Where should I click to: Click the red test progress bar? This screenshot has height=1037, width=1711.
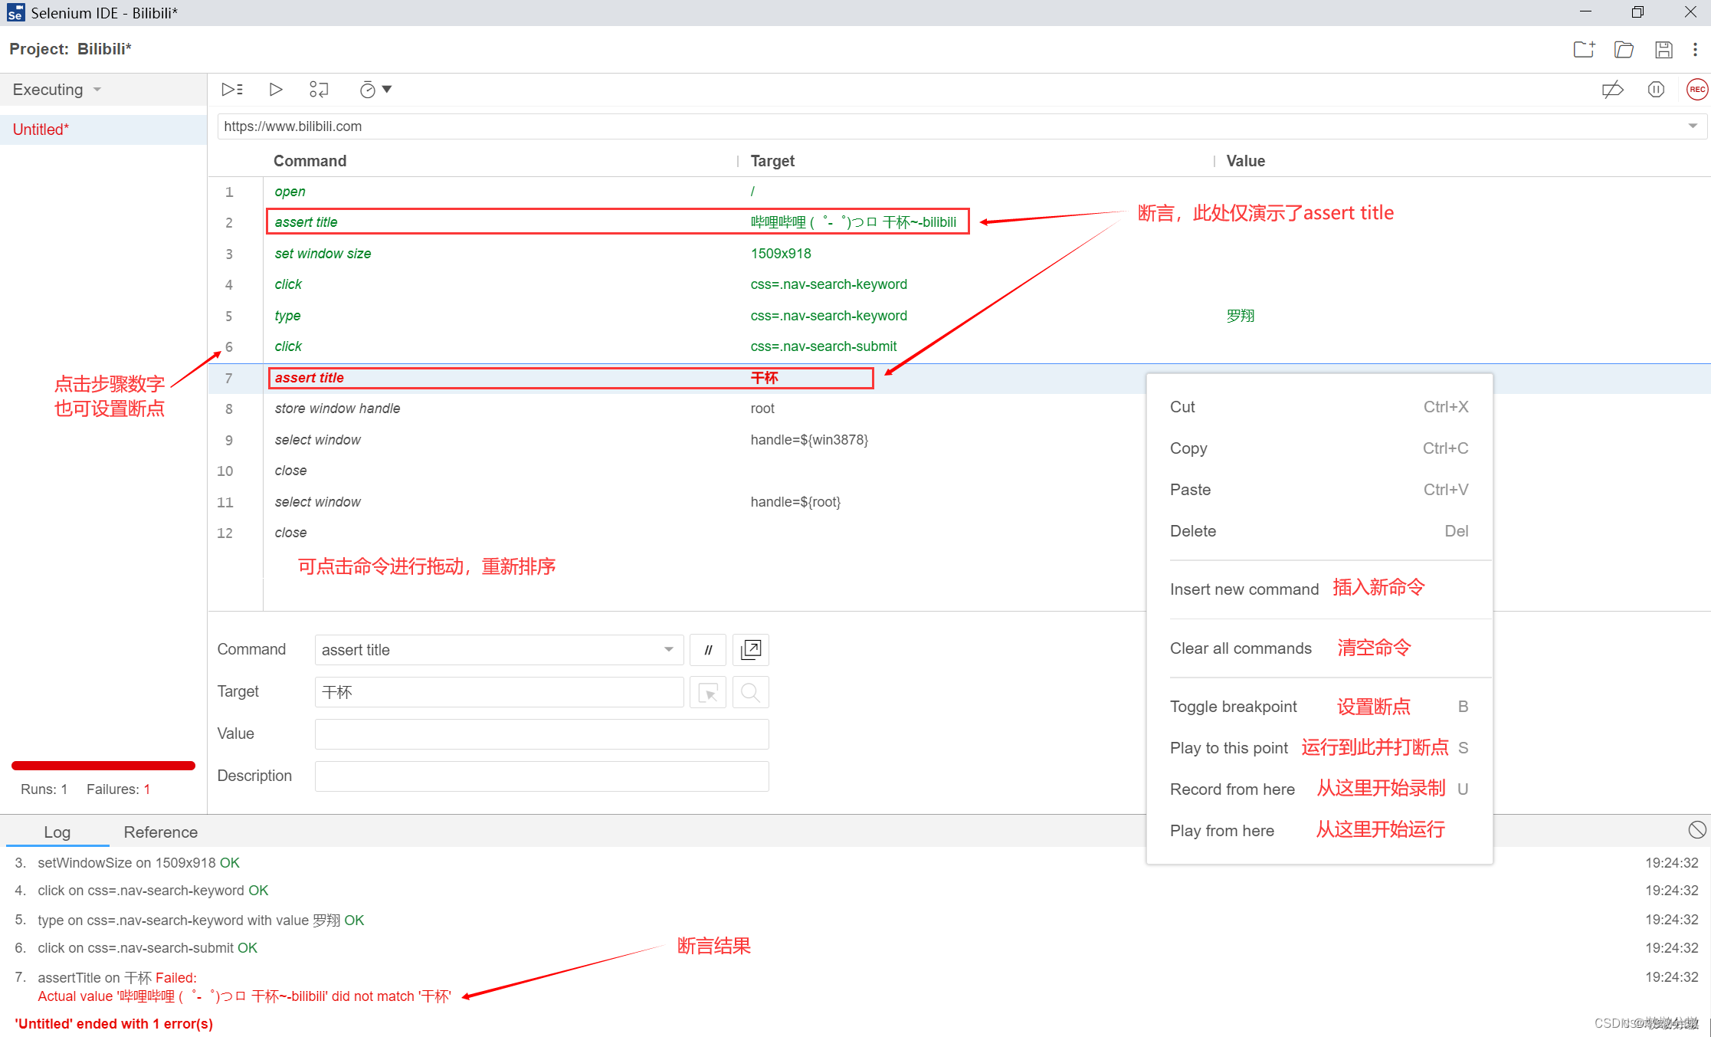103,766
